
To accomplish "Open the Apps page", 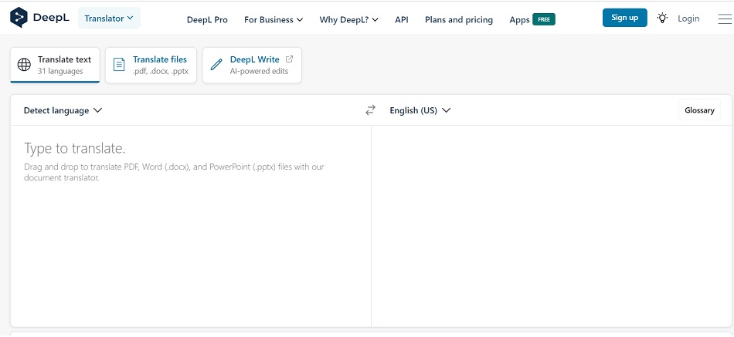I will (x=520, y=19).
